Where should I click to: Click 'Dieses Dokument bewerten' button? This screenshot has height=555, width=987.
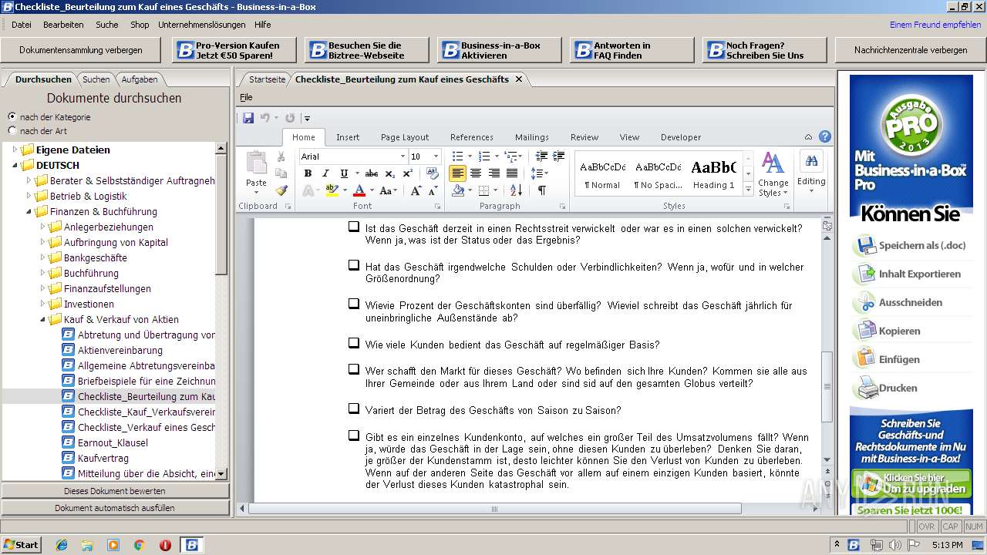pos(115,491)
